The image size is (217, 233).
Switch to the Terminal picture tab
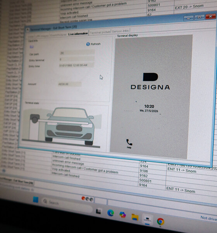tap(100, 32)
